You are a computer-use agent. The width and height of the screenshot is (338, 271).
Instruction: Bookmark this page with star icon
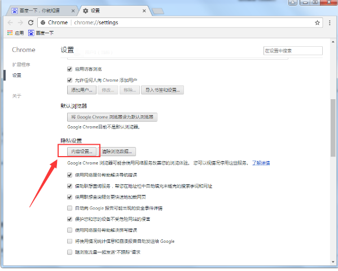point(317,23)
